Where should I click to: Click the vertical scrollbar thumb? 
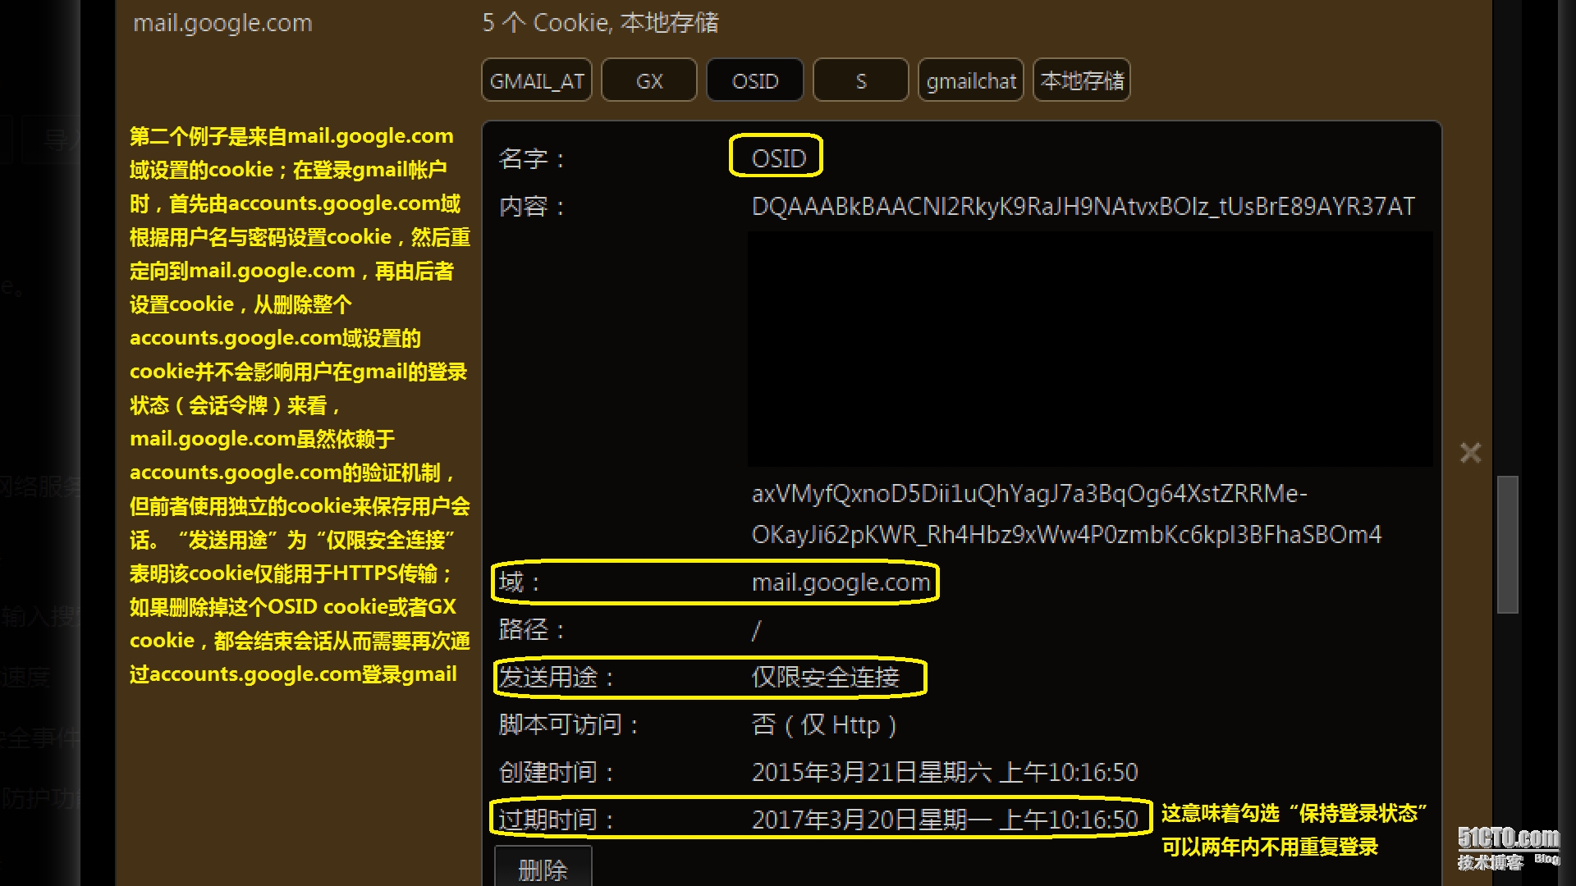tap(1507, 544)
